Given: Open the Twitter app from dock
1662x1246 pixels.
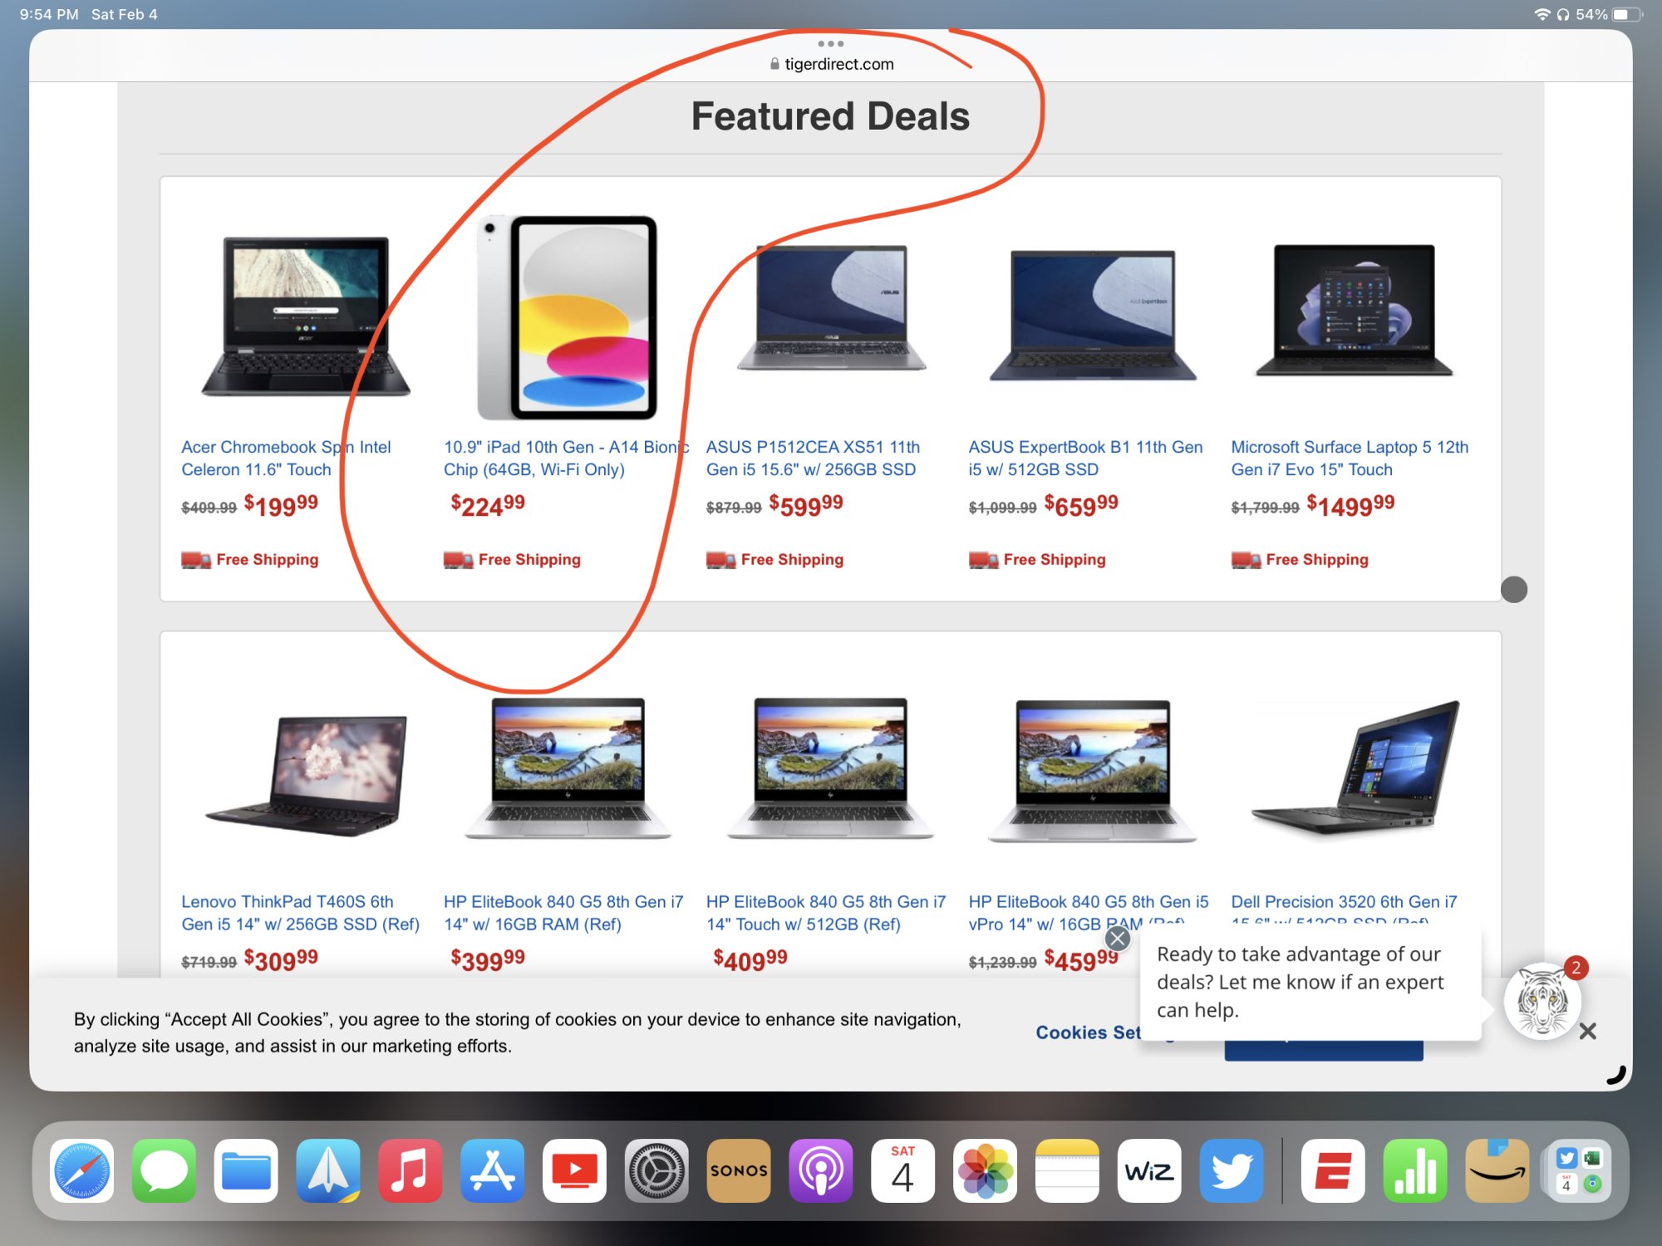Looking at the screenshot, I should 1231,1170.
